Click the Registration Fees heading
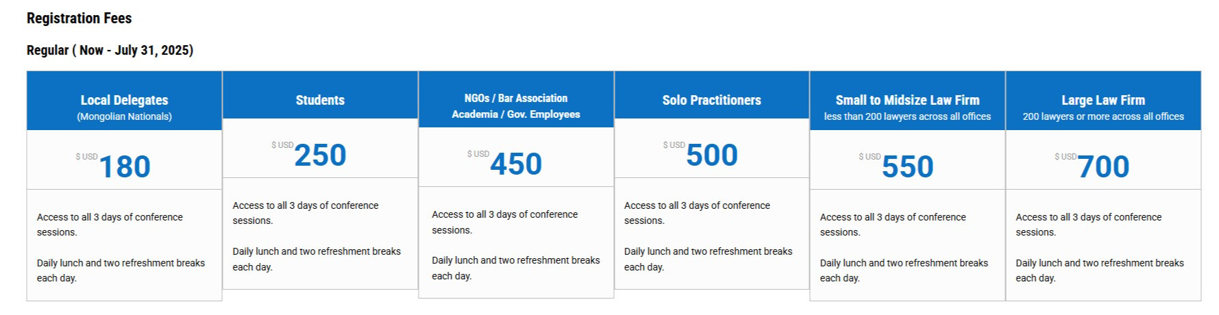Viewport: 1219px width, 315px height. coord(79,18)
